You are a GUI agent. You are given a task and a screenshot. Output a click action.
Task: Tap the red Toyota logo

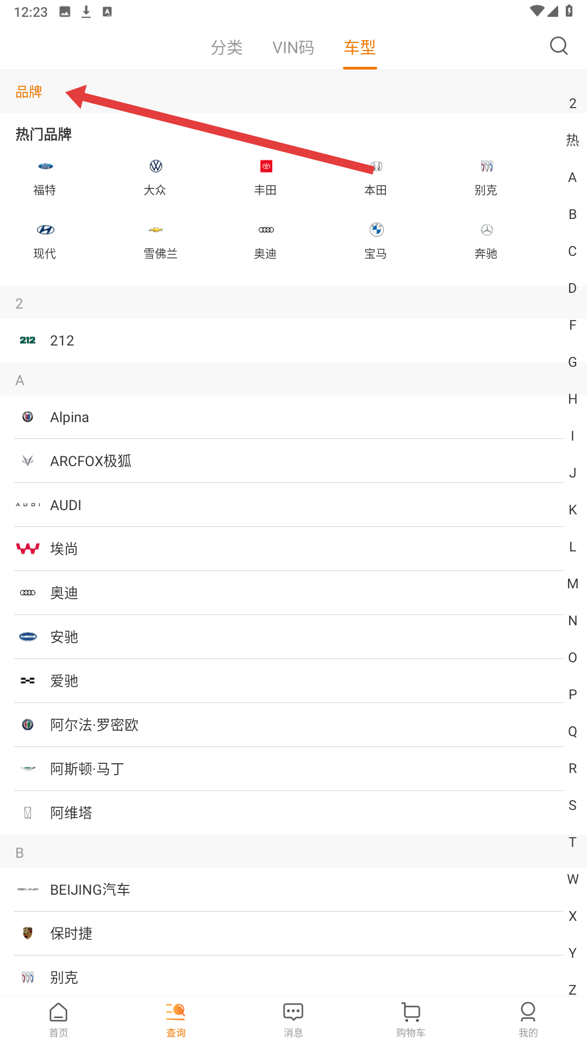pyautogui.click(x=266, y=167)
